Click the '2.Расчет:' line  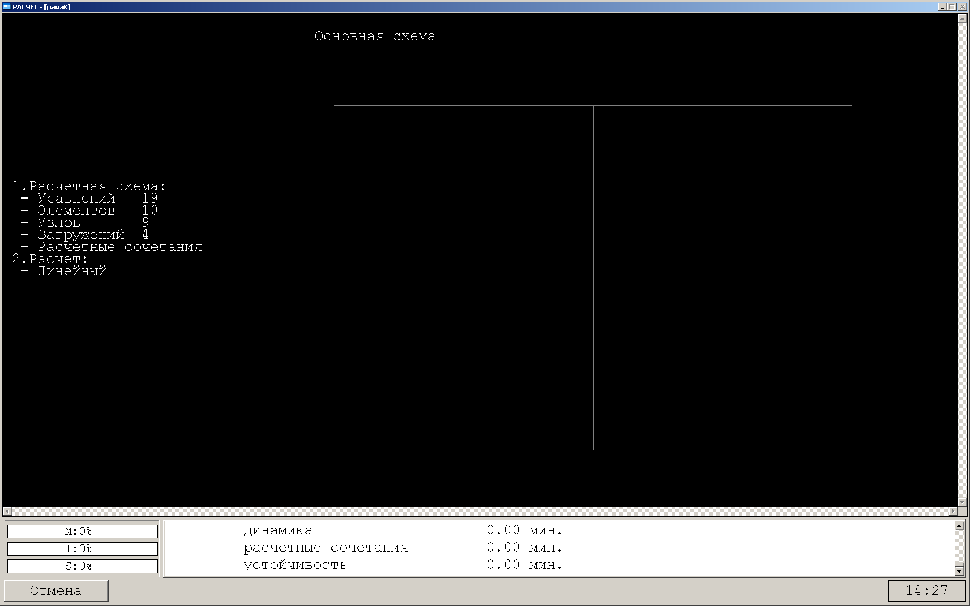(50, 259)
